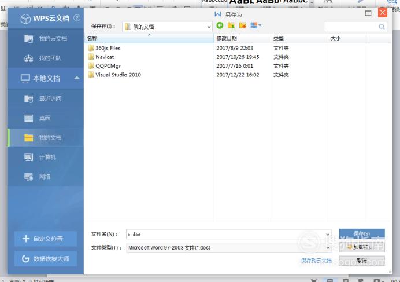Select 最近访问 location
The image size is (400, 282).
46,98
